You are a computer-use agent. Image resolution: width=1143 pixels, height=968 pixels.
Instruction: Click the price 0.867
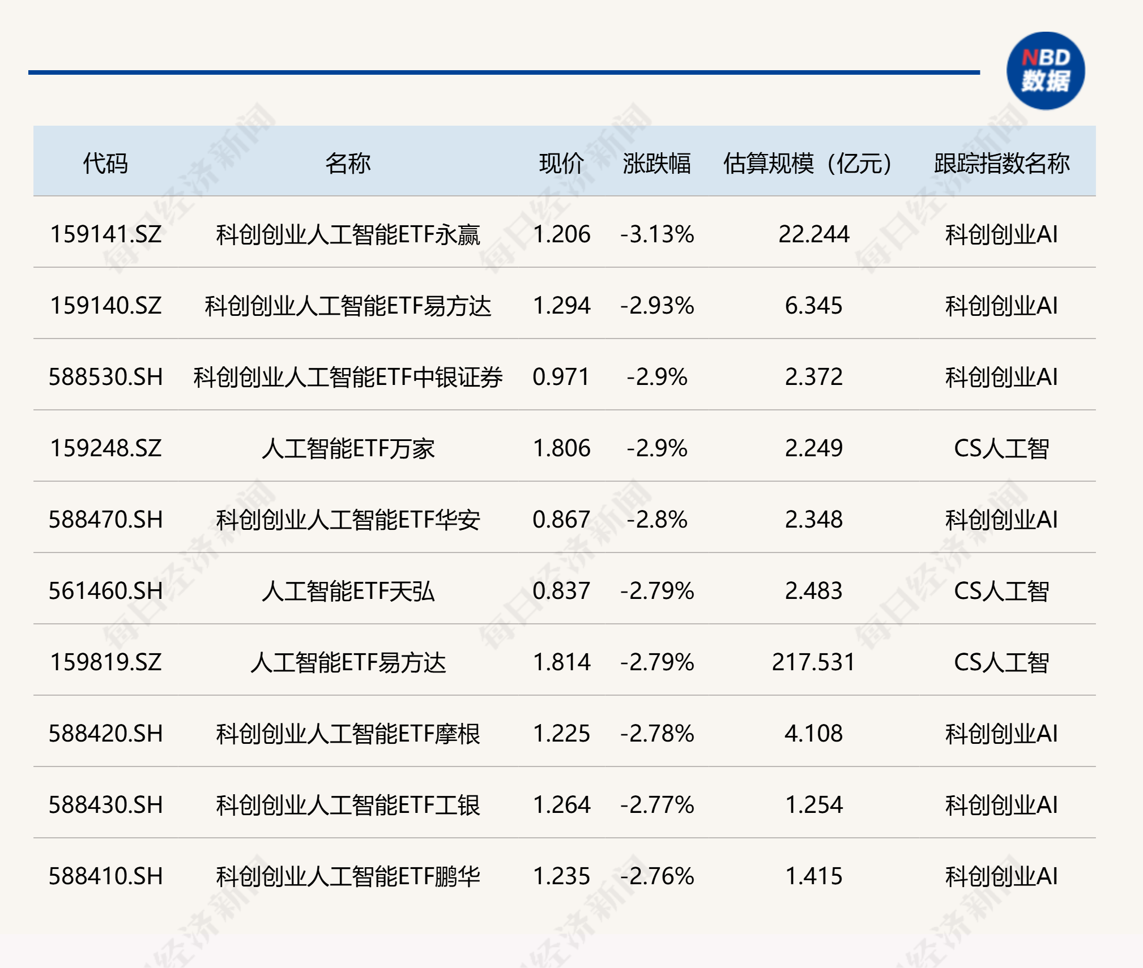coord(561,520)
